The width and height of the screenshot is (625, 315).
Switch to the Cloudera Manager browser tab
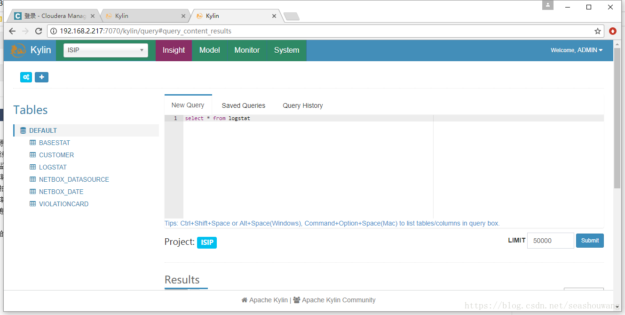pos(55,16)
